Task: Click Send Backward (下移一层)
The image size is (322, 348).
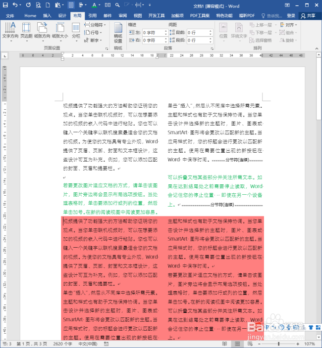Action: 261,33
